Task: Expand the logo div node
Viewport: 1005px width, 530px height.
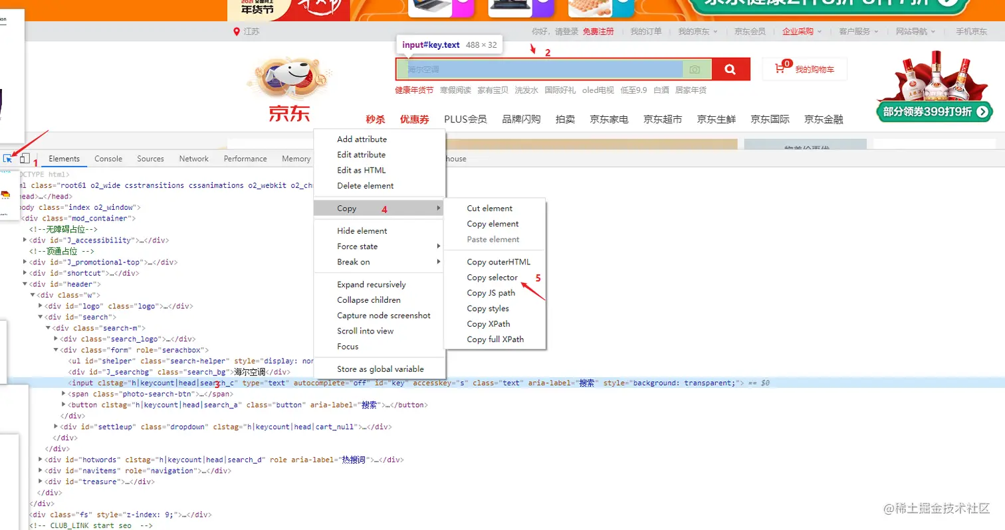Action: [x=41, y=306]
